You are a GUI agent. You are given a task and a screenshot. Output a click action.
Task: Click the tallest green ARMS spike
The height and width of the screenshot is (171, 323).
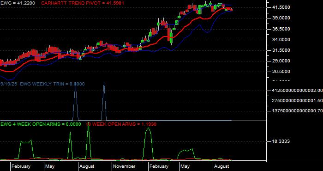point(89,125)
